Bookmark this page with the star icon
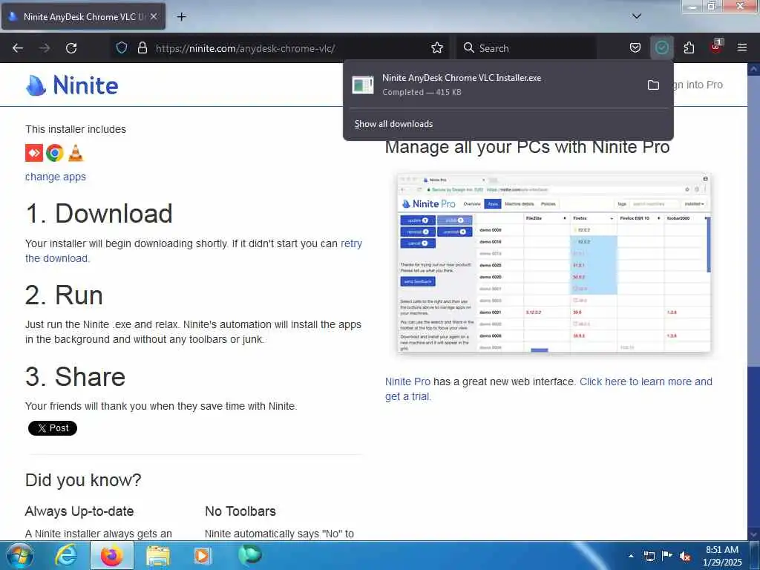 tap(436, 47)
